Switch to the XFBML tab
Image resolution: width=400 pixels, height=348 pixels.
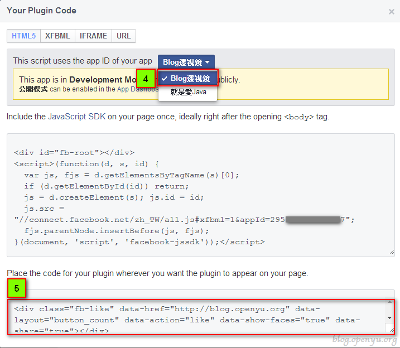tap(57, 36)
